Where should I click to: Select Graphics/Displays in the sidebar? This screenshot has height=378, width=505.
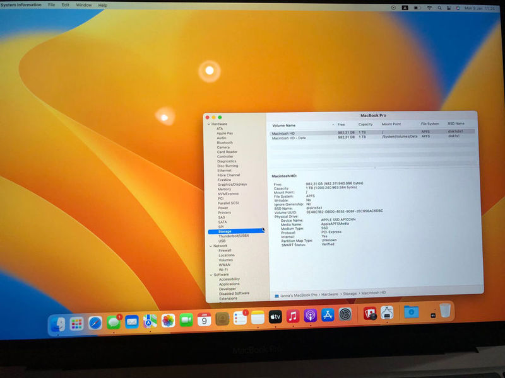pos(232,185)
